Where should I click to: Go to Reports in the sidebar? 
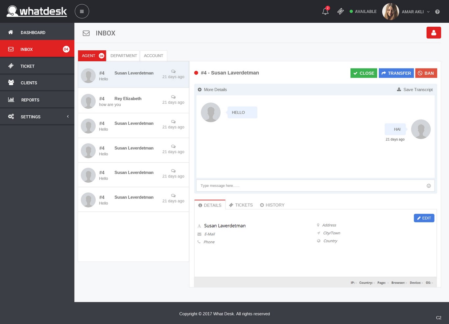tap(30, 100)
